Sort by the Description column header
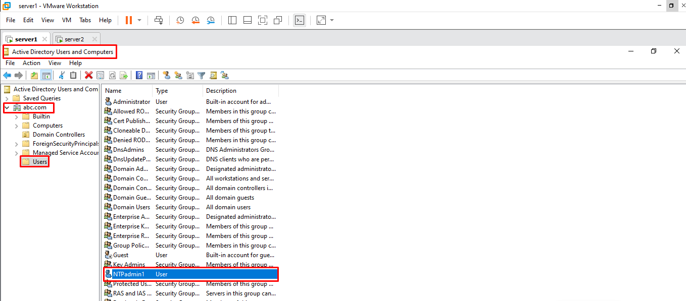The image size is (686, 301). click(241, 91)
